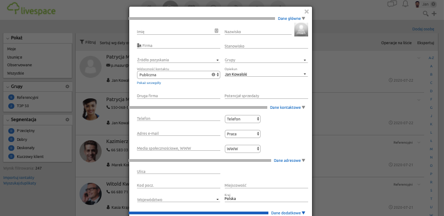Jump to letter M in alphabet index
The height and width of the screenshot is (216, 444).
(x=431, y=149)
